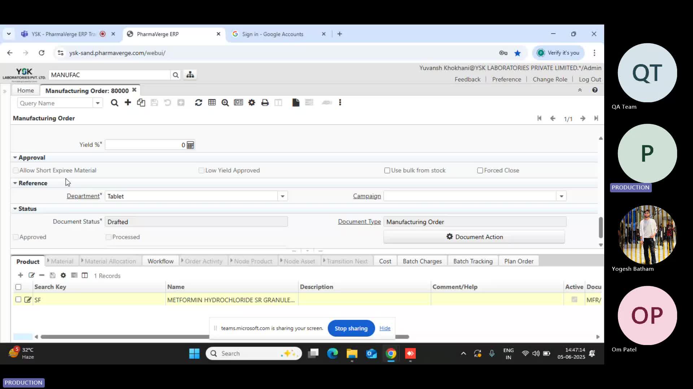
Task: Enable Use bulk from stock checkbox
Action: pos(387,170)
